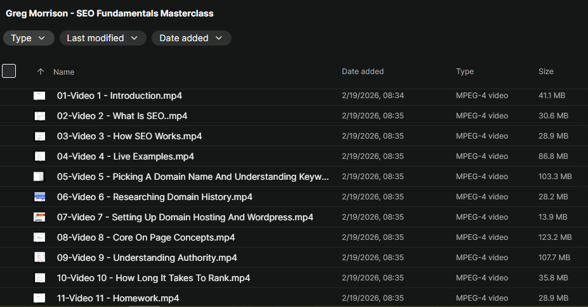Open 03-Video 3 - How SEO Works.mp4
The image size is (588, 307).
129,136
